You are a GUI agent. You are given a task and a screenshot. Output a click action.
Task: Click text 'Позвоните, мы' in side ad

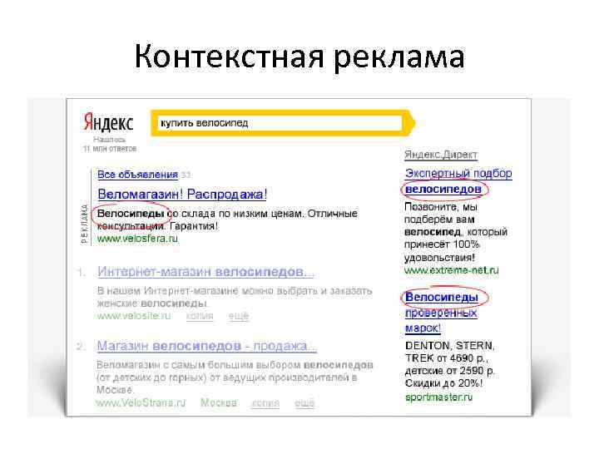pyautogui.click(x=441, y=207)
